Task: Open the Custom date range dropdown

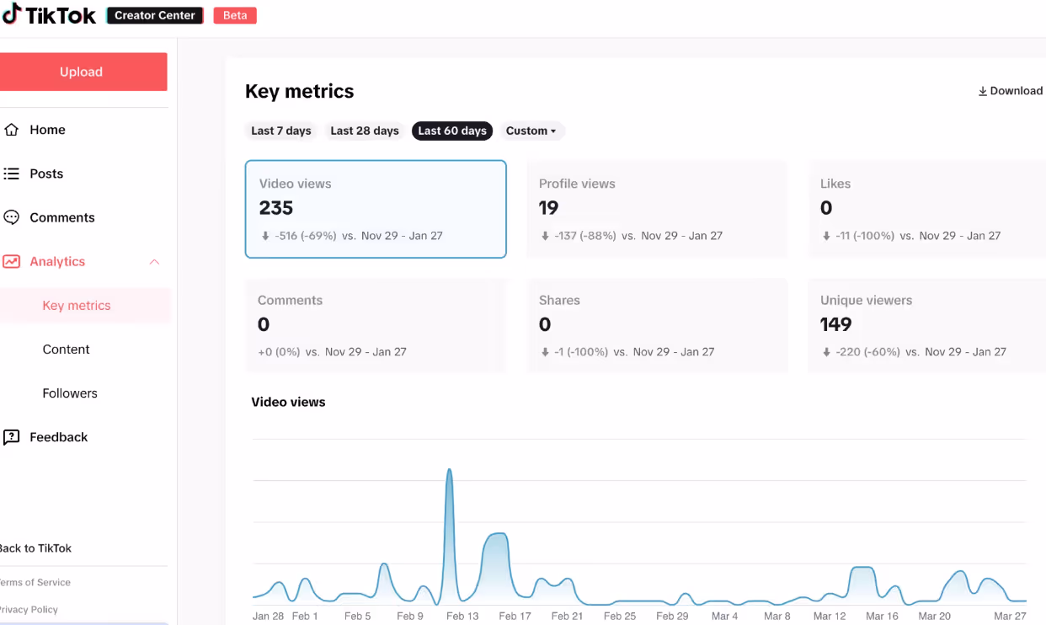Action: [x=531, y=131]
